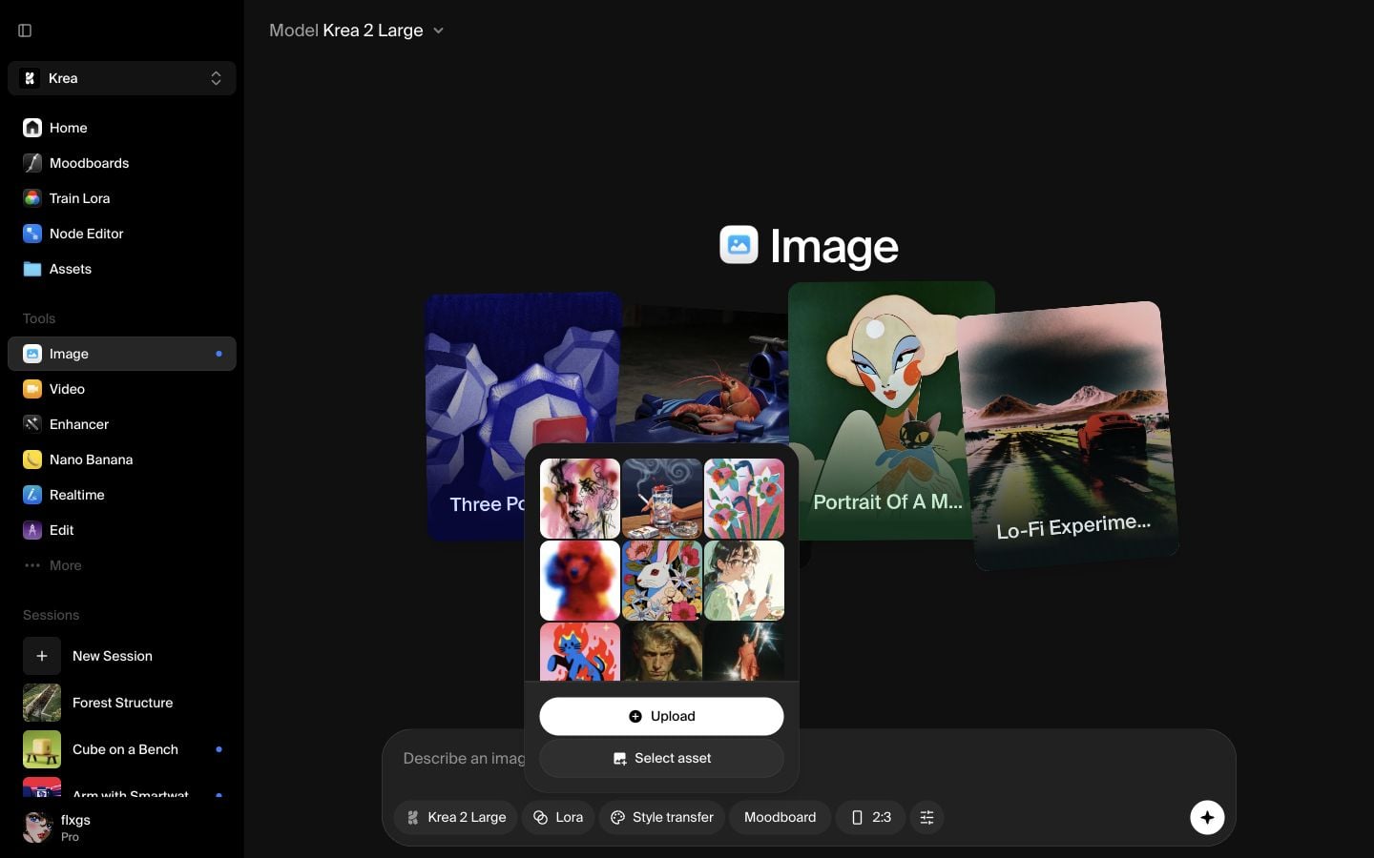Click the Select asset button
Image resolution: width=1374 pixels, height=858 pixels.
point(661,758)
